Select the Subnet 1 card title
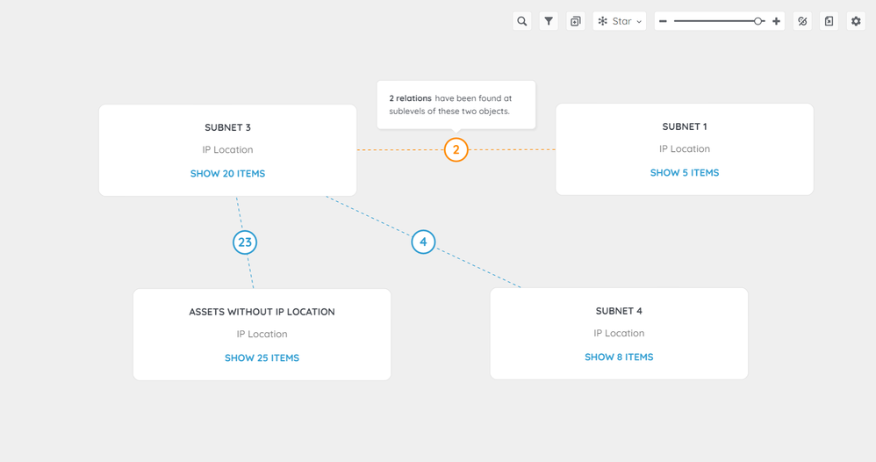 tap(684, 126)
